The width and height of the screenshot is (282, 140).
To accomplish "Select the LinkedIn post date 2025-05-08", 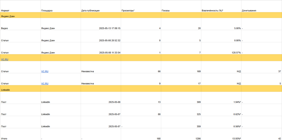I will 101,98.
